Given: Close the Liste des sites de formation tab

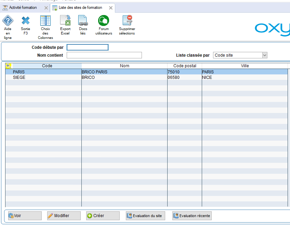Looking at the screenshot, I should click(111, 8).
